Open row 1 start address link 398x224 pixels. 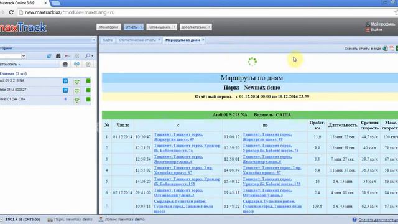point(178,137)
